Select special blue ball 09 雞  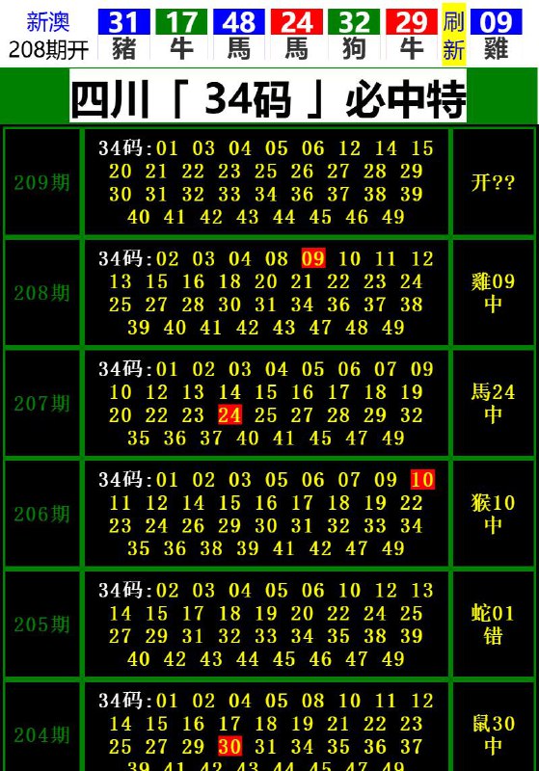pos(496,36)
